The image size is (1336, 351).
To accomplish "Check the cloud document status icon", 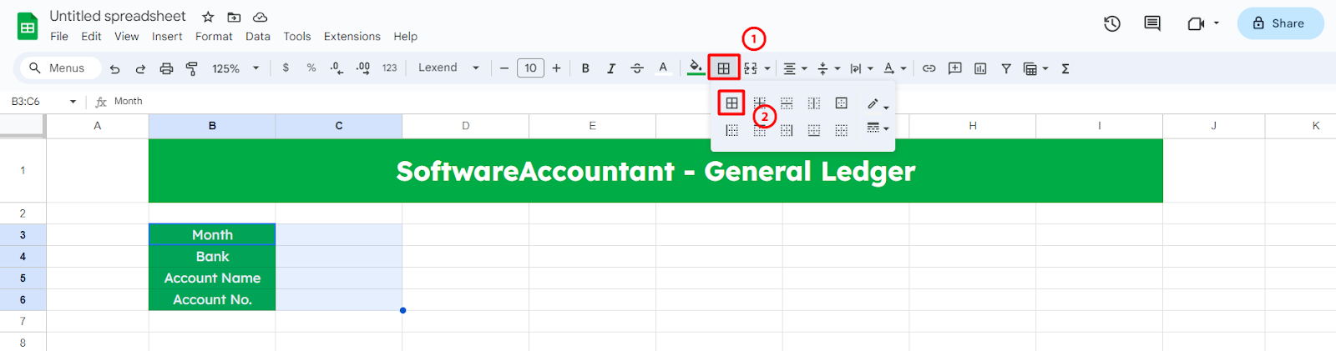I will click(x=261, y=17).
